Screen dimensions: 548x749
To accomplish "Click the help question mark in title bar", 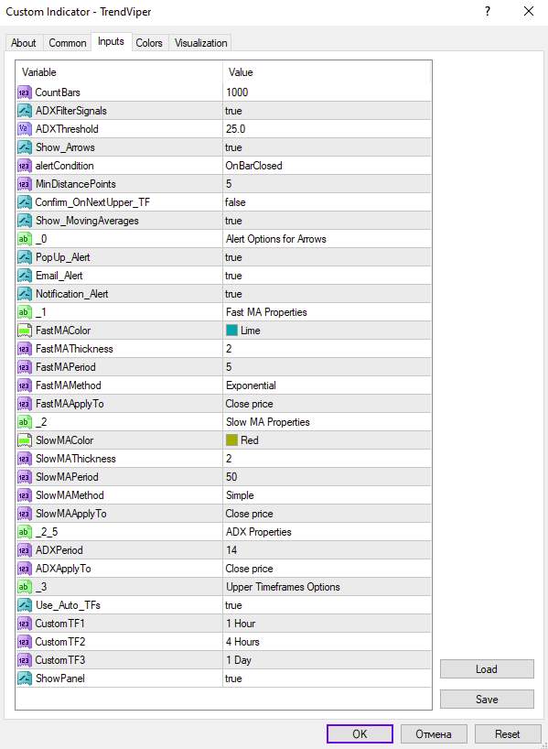I will click(x=488, y=12).
